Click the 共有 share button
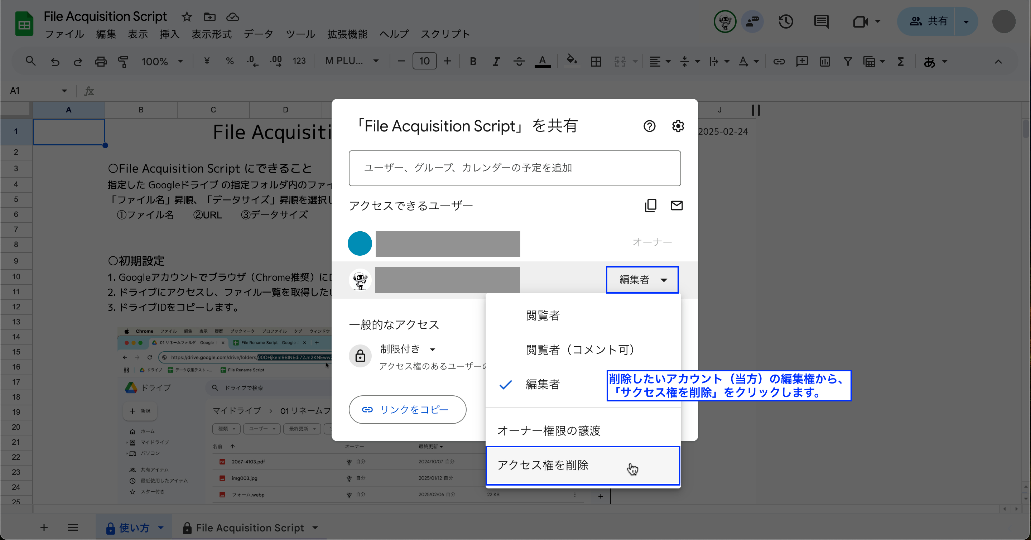The height and width of the screenshot is (540, 1031). tap(926, 21)
